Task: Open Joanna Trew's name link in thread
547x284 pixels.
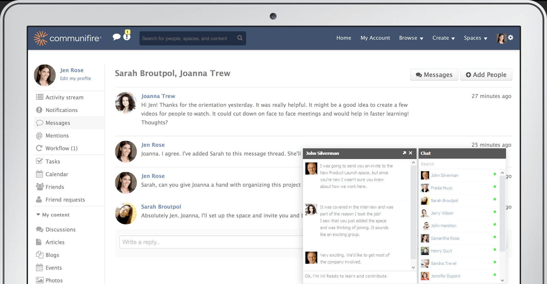Action: click(x=158, y=96)
